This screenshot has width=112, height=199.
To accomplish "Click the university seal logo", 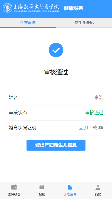I will tap(8, 8).
